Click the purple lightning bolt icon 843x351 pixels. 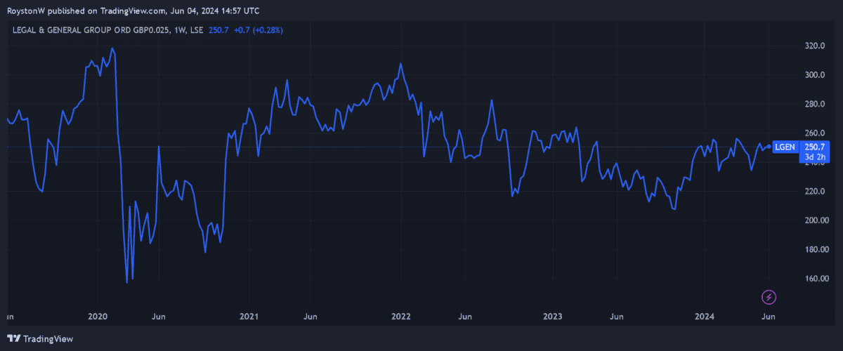(x=769, y=297)
